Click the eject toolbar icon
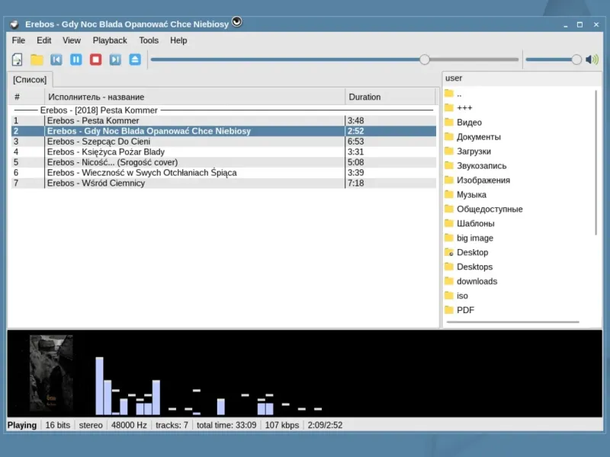This screenshot has width=610, height=457. [x=135, y=59]
